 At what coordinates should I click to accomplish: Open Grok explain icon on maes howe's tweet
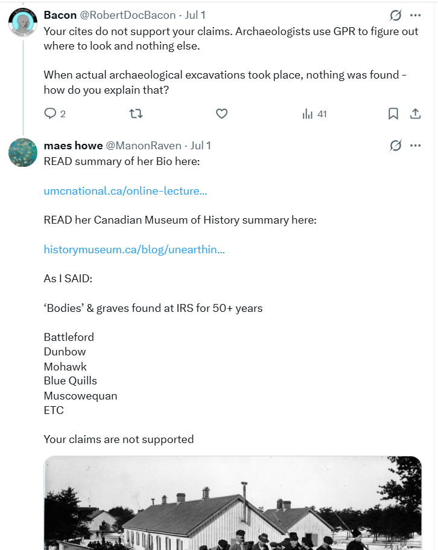pos(396,145)
